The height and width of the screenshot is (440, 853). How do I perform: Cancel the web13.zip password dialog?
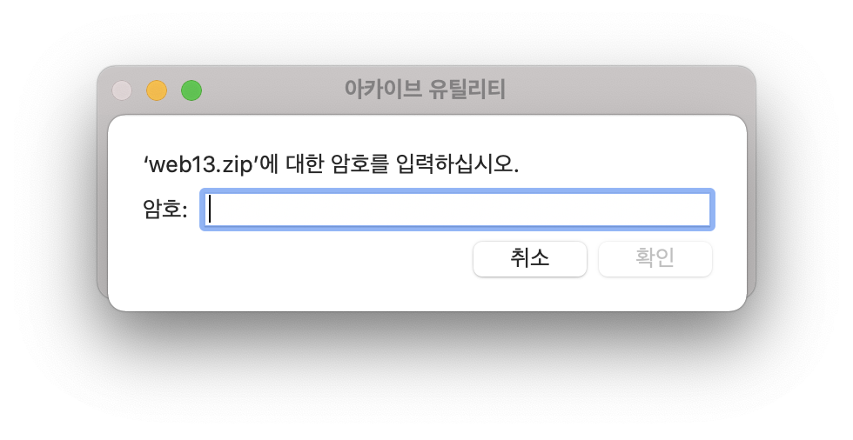click(x=530, y=259)
